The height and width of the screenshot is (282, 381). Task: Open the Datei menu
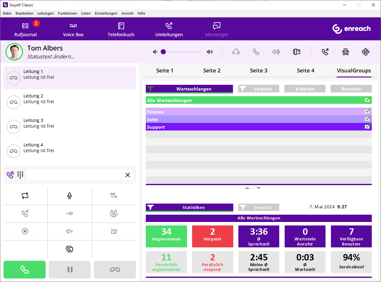pyautogui.click(x=7, y=13)
